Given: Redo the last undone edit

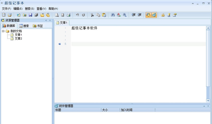Looking at the screenshot, I should 83,15.
